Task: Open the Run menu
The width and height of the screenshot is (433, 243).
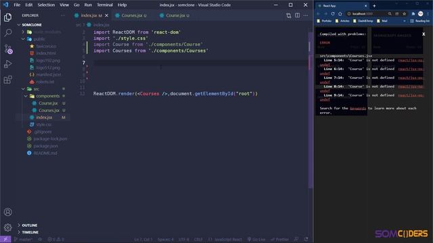Action: [x=88, y=5]
